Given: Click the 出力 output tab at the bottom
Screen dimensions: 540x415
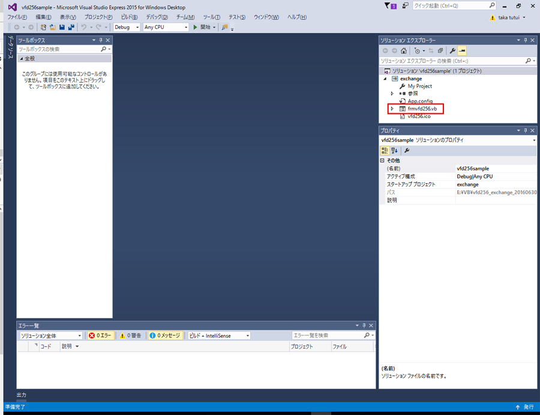Looking at the screenshot, I should (22, 395).
